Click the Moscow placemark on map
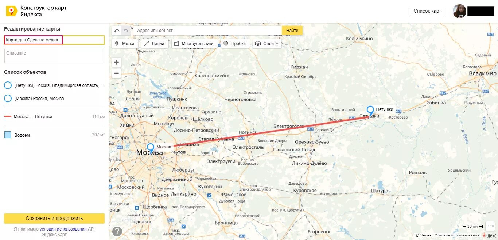 click(x=151, y=148)
